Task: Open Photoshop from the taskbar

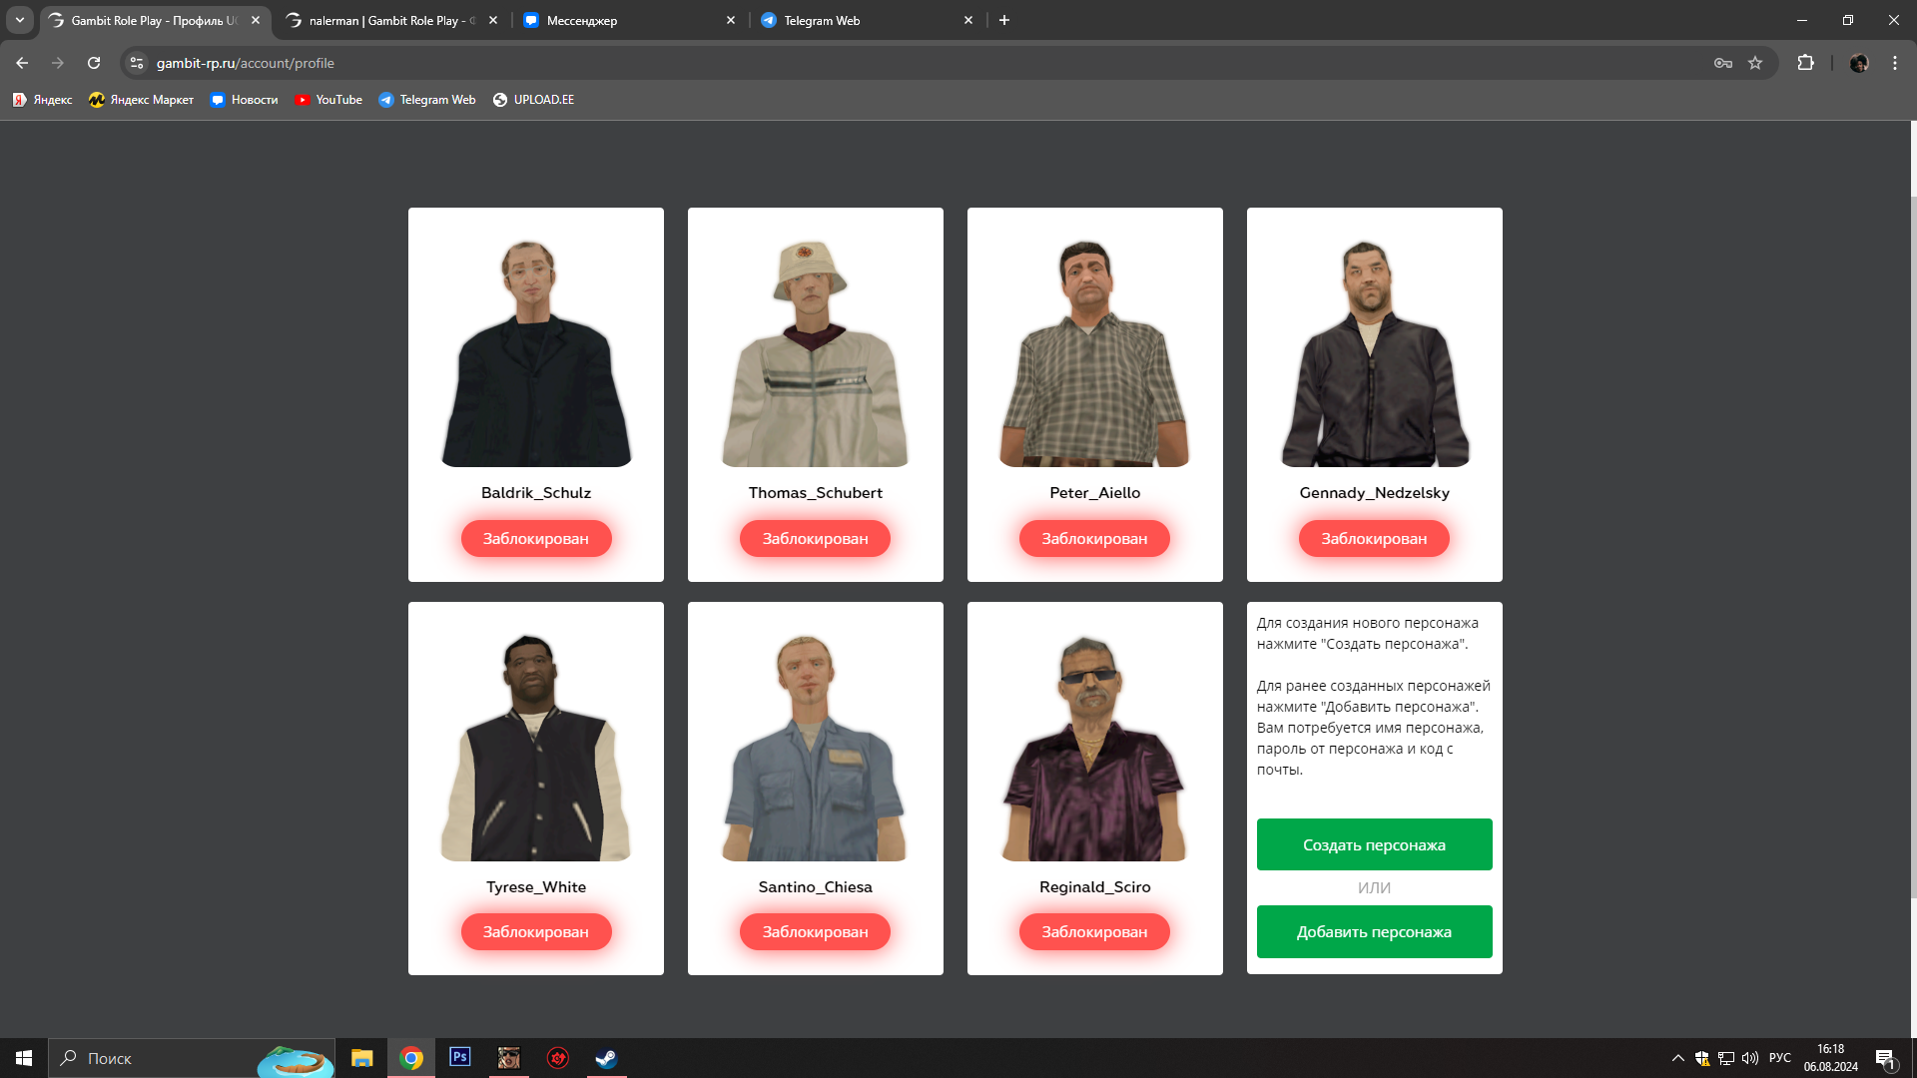Action: (459, 1057)
